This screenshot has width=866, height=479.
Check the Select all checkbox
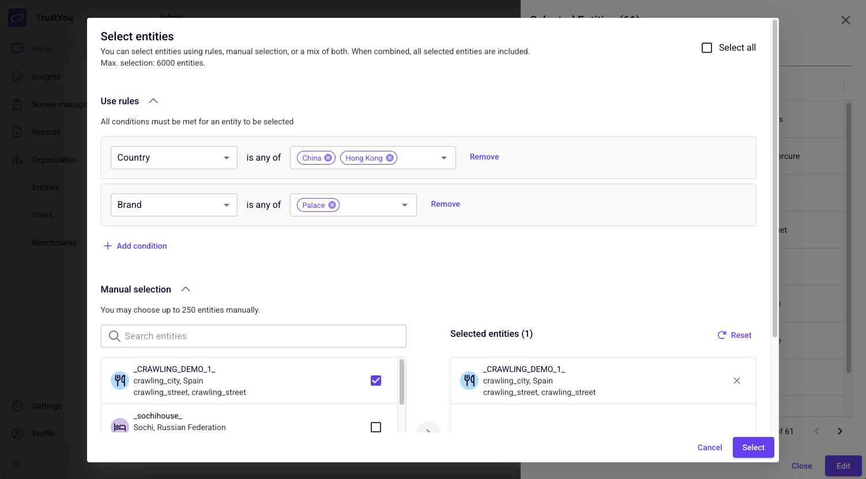click(707, 48)
